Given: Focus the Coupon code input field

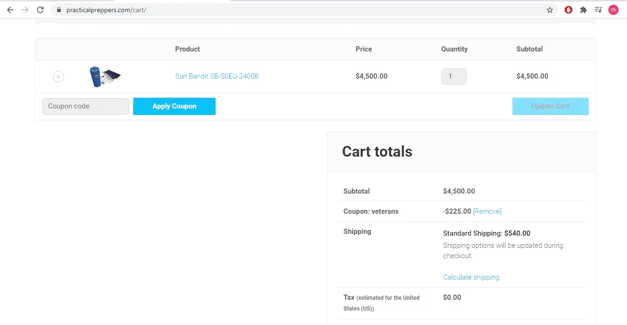Looking at the screenshot, I should click(86, 106).
